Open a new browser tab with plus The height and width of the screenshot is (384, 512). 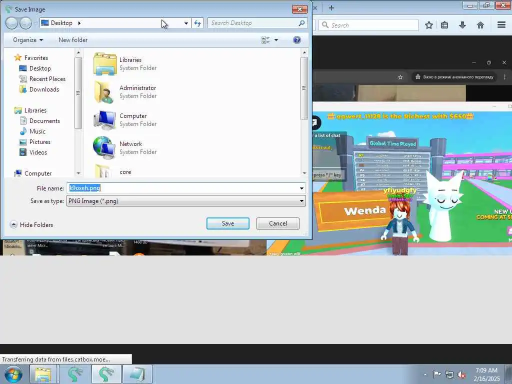tap(331, 8)
